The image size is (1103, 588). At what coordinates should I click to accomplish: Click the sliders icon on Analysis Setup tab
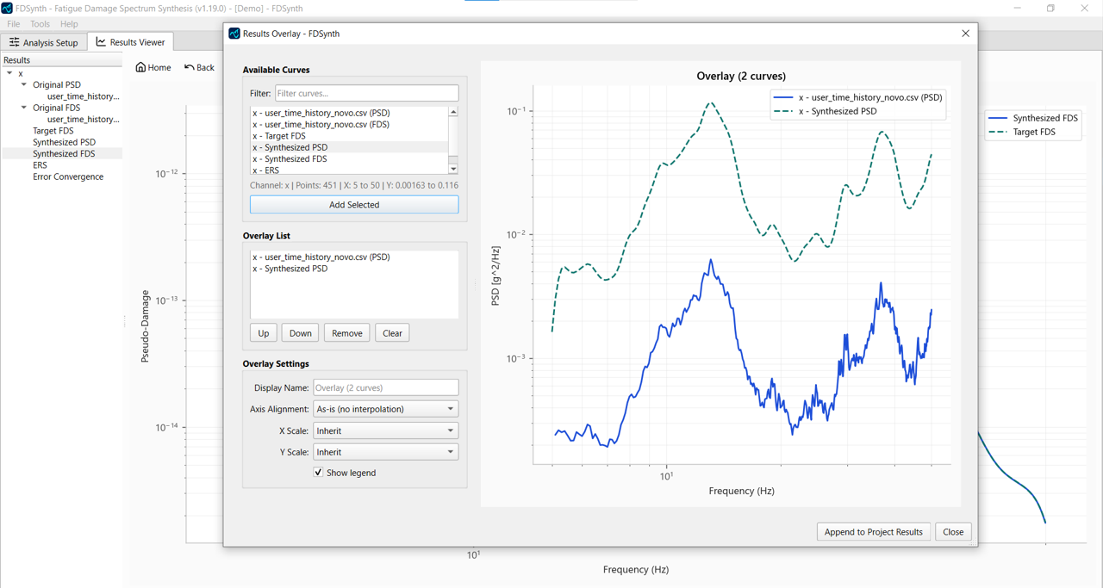pyautogui.click(x=14, y=41)
